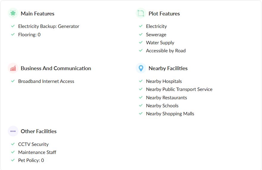Click the Pet Policy: 0 entry
Image resolution: width=262 pixels, height=170 pixels.
[31, 160]
